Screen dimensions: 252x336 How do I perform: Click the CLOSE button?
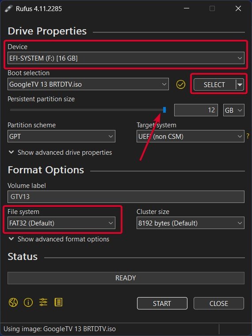218,303
